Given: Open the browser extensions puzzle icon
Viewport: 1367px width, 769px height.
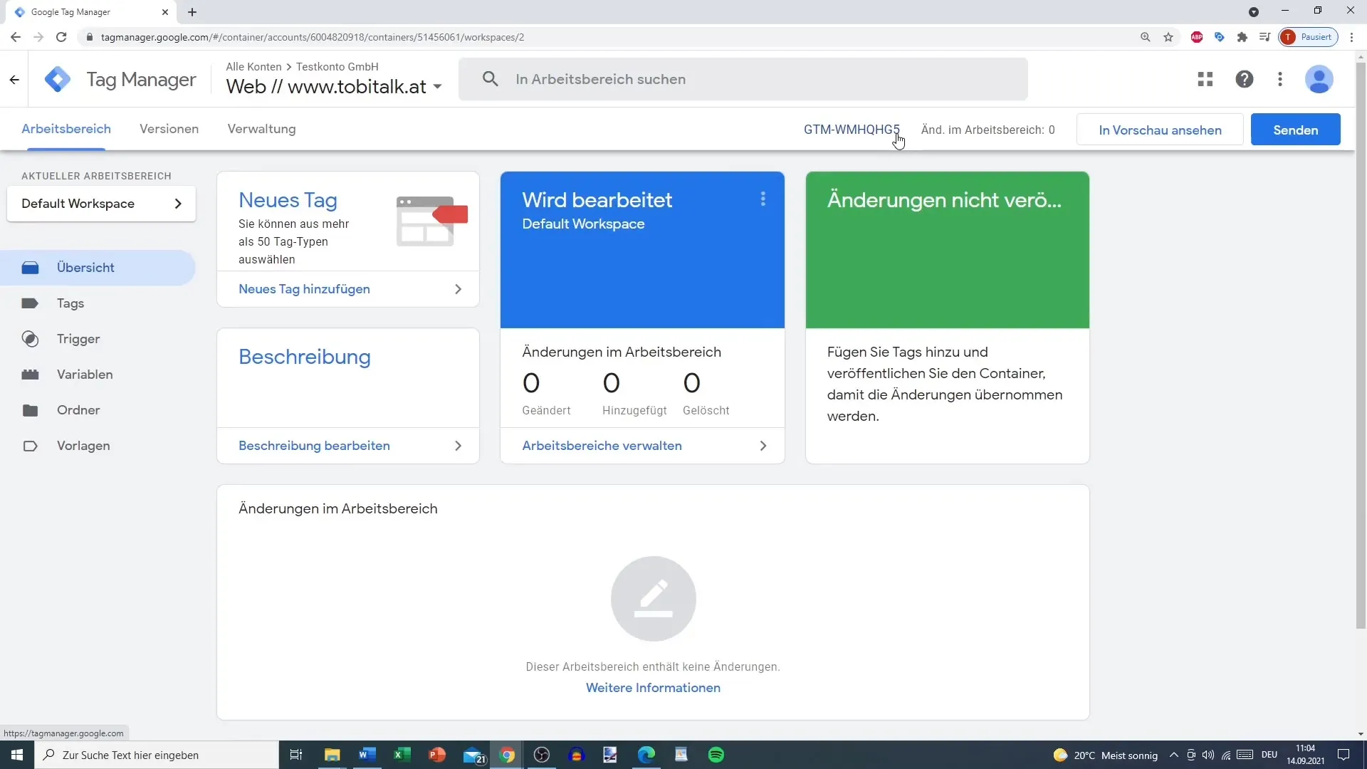Looking at the screenshot, I should tap(1242, 37).
